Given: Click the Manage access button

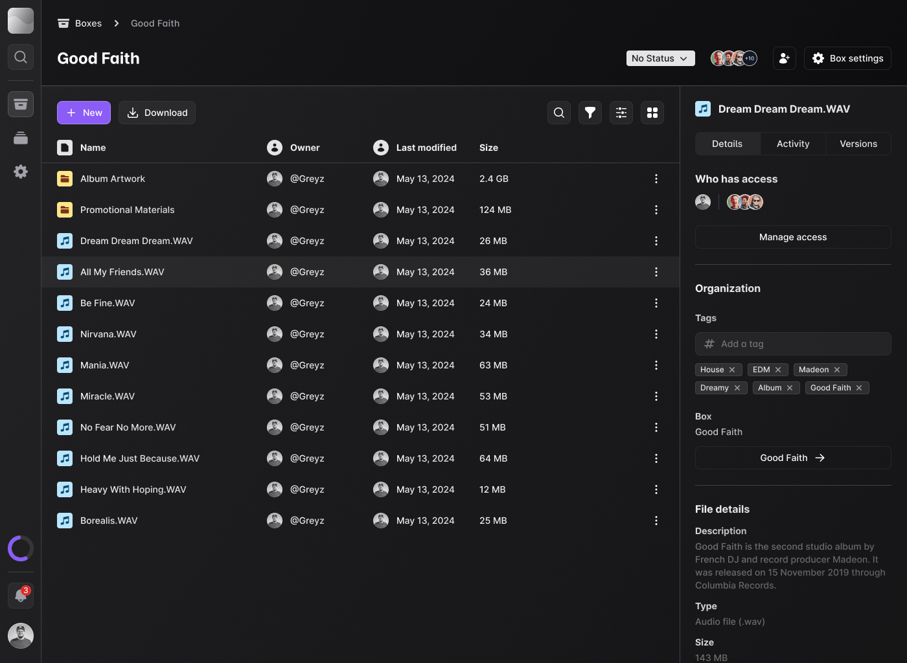Looking at the screenshot, I should pos(792,237).
